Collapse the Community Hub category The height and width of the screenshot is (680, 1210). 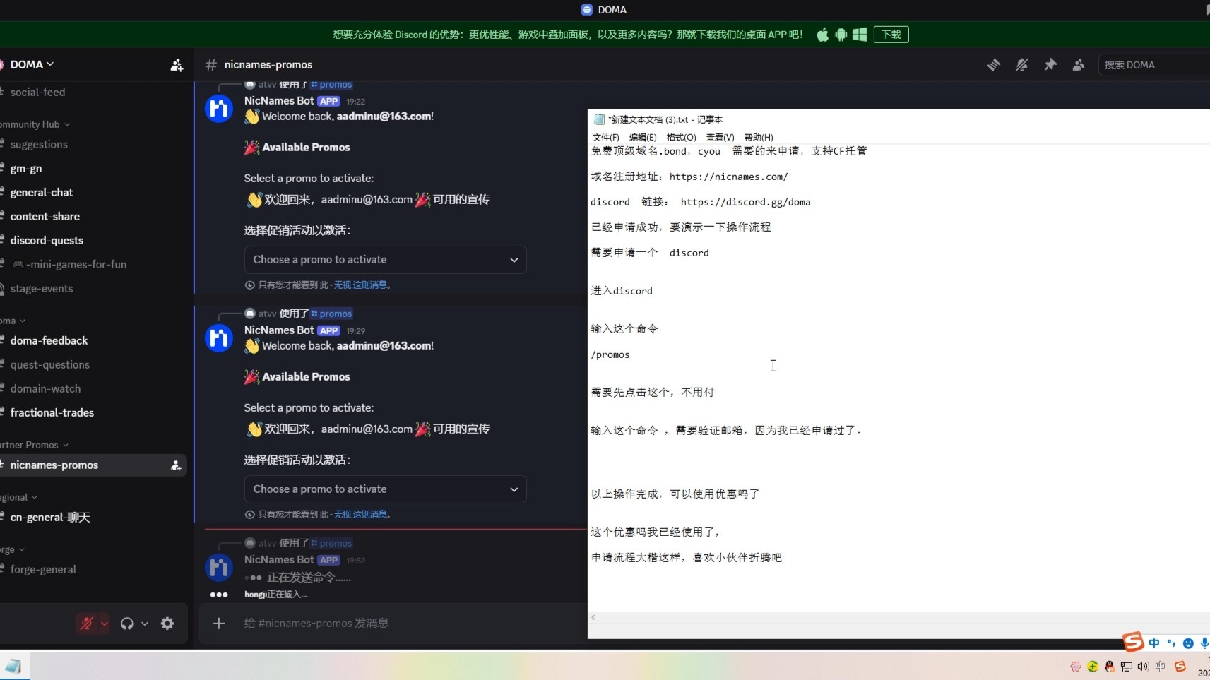click(x=35, y=124)
